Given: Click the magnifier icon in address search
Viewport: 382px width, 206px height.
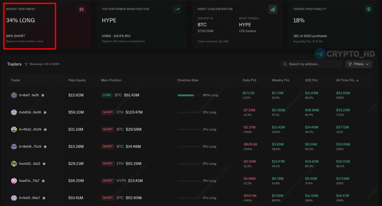Looking at the screenshot, I should [x=285, y=64].
